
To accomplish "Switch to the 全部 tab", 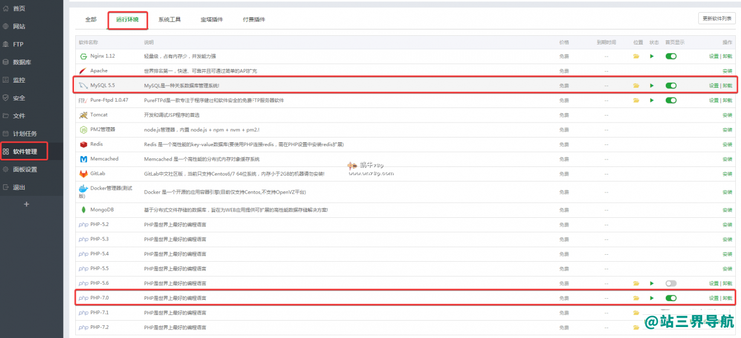I will click(91, 20).
